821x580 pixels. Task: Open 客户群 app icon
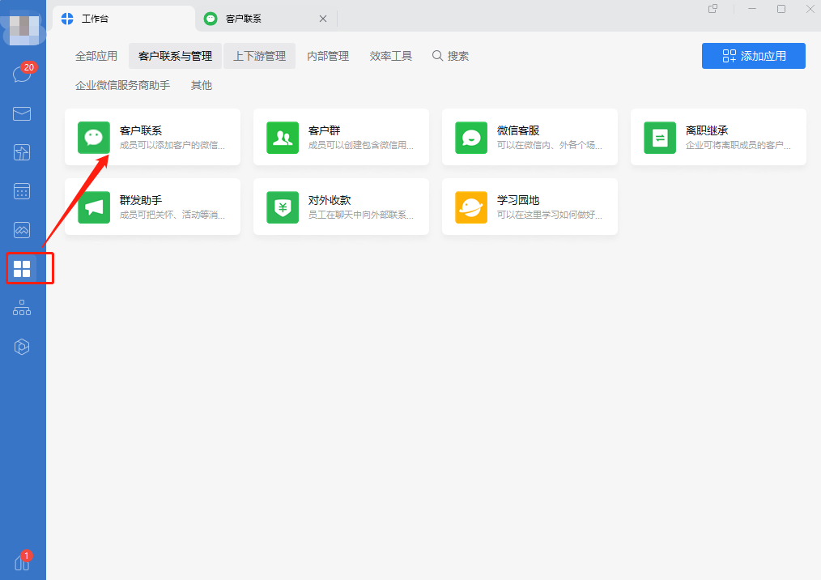click(283, 138)
